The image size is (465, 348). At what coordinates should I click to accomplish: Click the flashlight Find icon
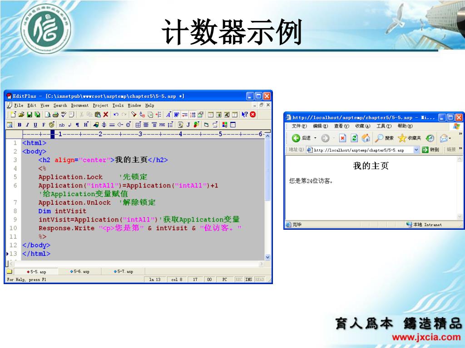point(134,115)
